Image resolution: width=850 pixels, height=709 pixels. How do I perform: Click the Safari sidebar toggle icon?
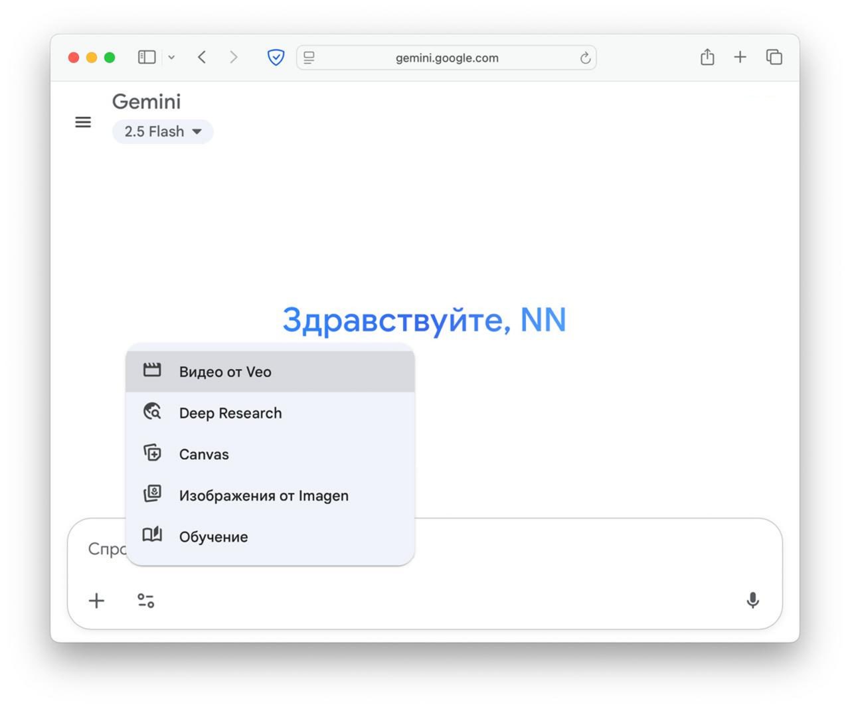click(147, 58)
